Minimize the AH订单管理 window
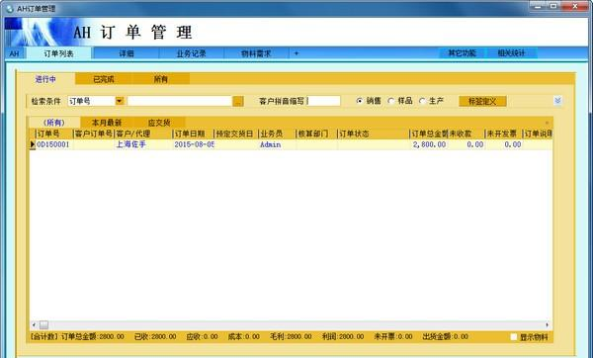 click(539, 7)
